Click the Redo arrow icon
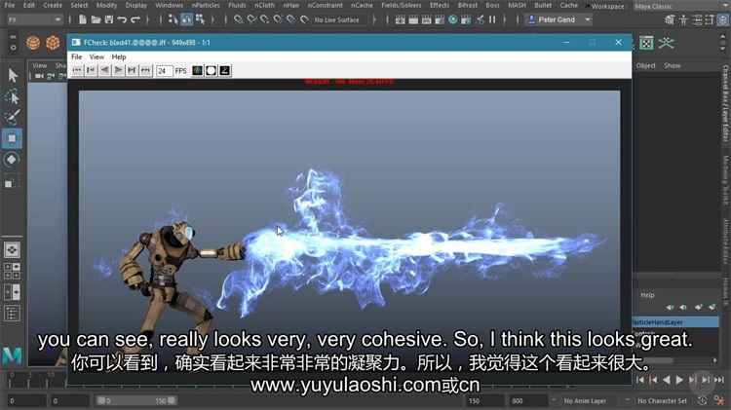 click(x=135, y=19)
